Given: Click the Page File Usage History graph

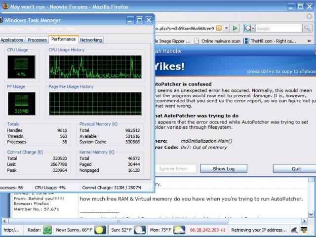Looking at the screenshot, I should (x=95, y=104).
